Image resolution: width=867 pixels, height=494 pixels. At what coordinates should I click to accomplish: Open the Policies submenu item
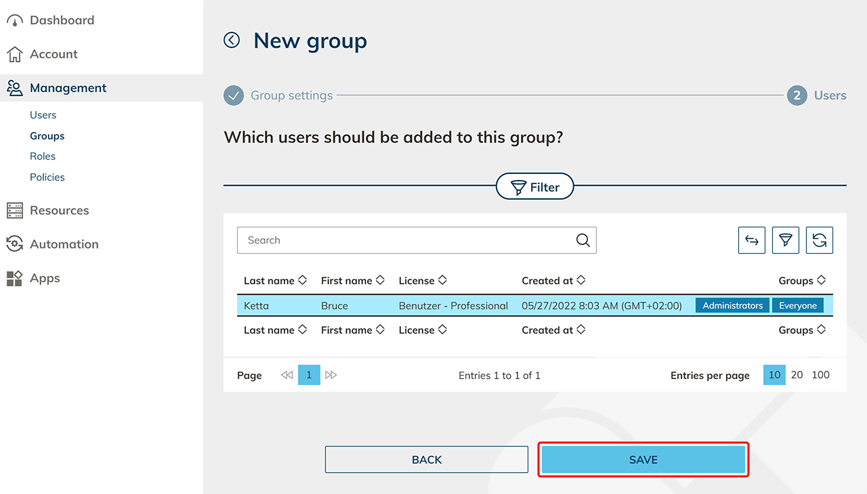[47, 177]
